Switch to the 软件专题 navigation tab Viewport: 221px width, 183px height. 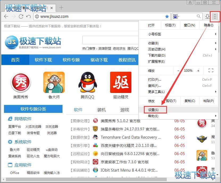[71, 60]
